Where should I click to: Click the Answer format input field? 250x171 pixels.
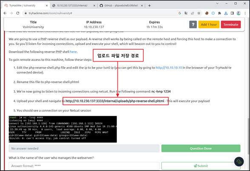click(x=84, y=166)
